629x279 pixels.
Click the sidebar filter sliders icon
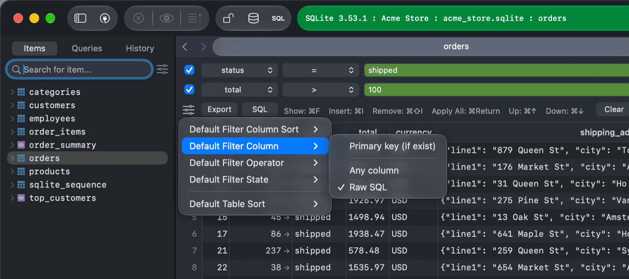162,69
